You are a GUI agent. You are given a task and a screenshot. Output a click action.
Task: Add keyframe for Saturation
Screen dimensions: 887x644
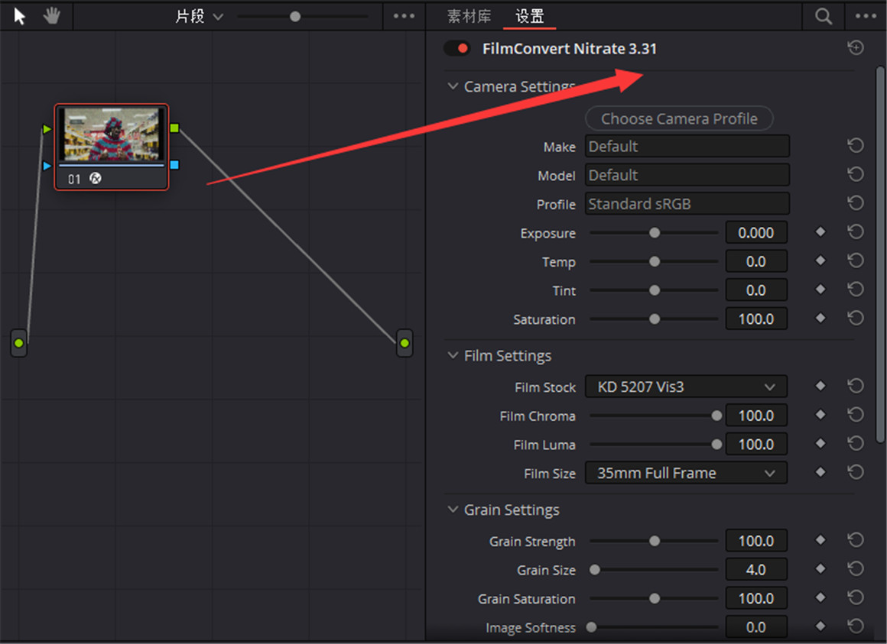[820, 319]
